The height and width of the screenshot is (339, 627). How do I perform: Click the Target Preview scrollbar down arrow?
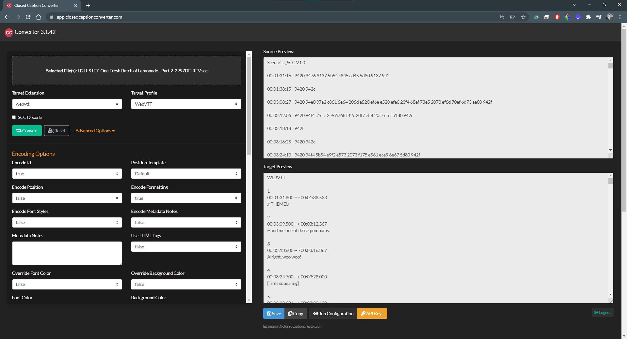tap(610, 295)
